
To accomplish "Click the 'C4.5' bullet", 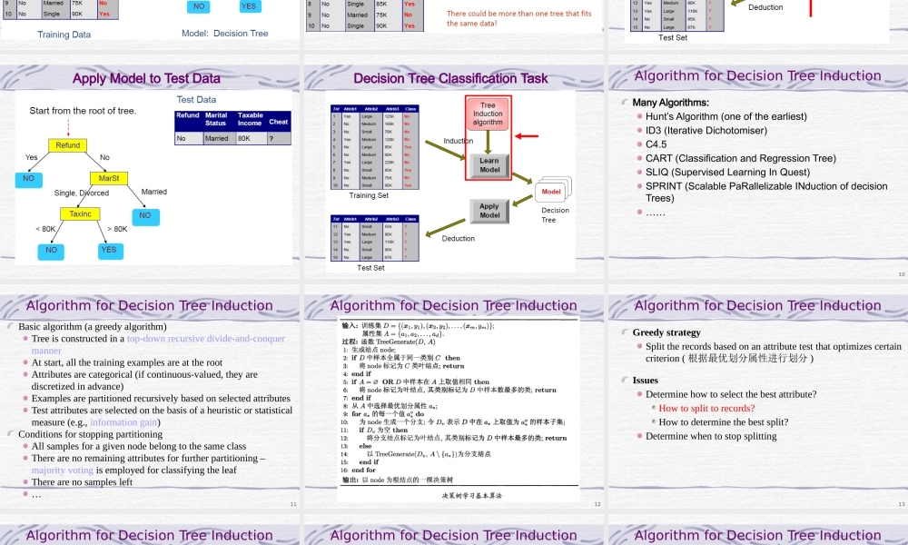I will pos(656,144).
